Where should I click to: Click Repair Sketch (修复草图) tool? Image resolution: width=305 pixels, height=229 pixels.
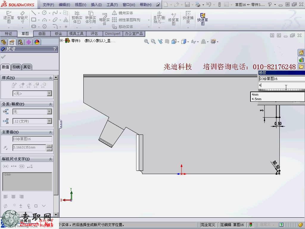tap(173, 19)
